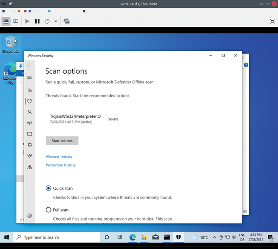The height and width of the screenshot is (249, 278).
Task: Open Firewall & network protection icon
Action: [30, 123]
